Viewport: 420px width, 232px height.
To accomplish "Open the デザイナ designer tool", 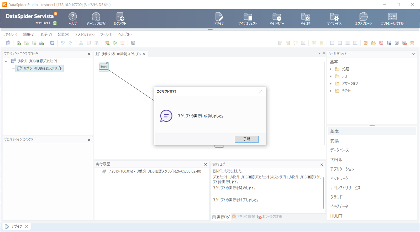I will pyautogui.click(x=219, y=19).
